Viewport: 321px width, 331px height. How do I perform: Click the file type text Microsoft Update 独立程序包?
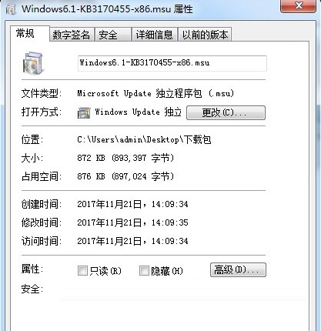tap(155, 93)
